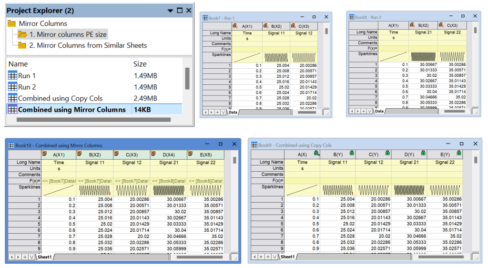Screen dimensions: 488x268
Task: Click lock icon on Book9 B(Y) column
Action: pyautogui.click(x=352, y=153)
